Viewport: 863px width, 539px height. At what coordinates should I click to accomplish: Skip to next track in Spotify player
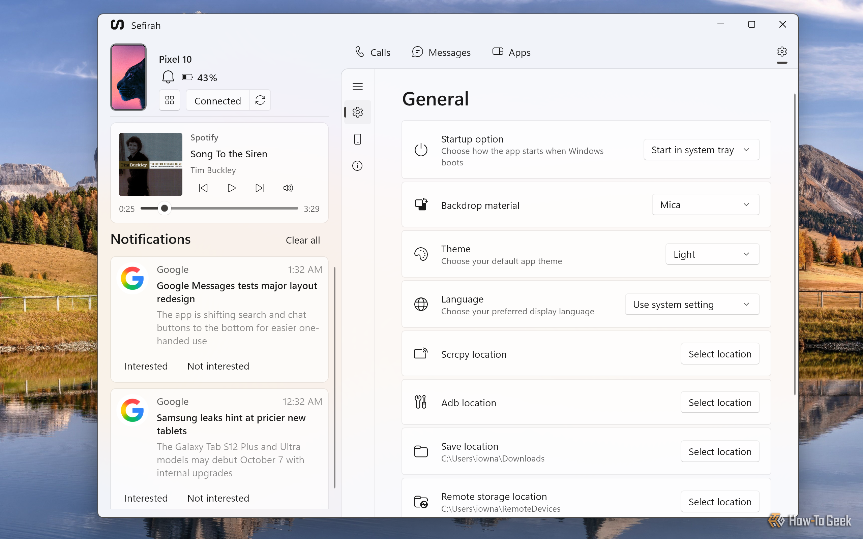click(260, 188)
